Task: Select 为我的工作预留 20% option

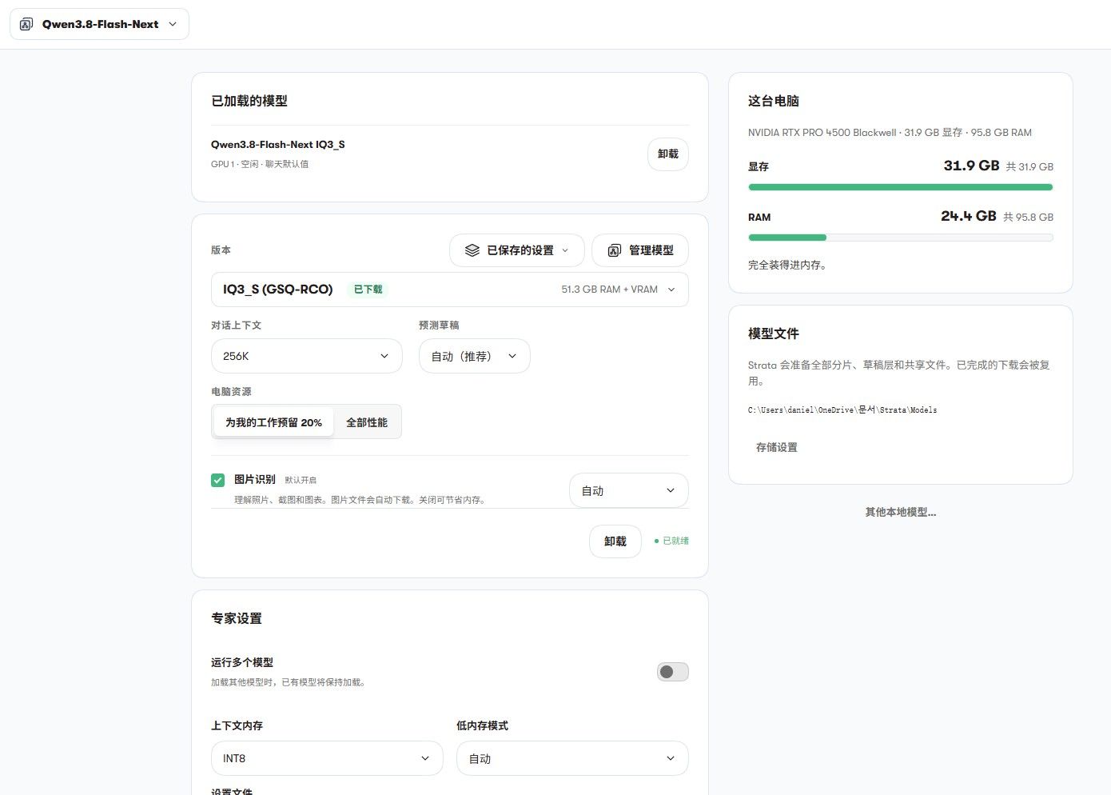Action: coord(273,422)
